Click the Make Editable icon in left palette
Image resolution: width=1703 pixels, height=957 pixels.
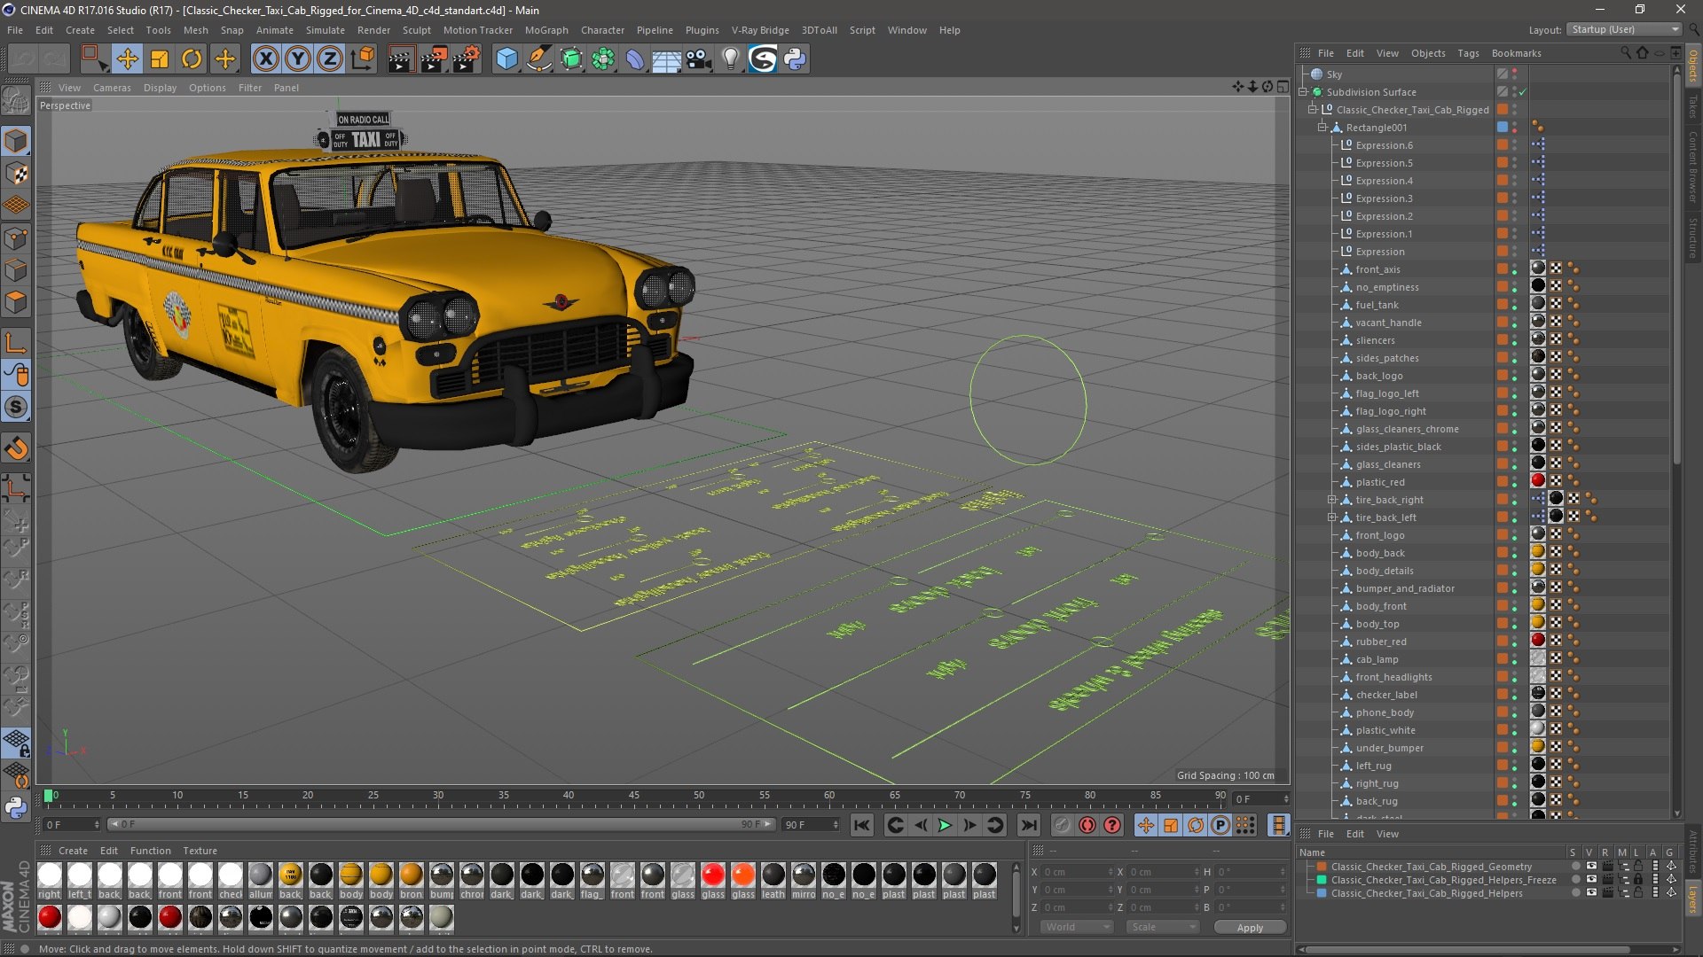pyautogui.click(x=16, y=100)
